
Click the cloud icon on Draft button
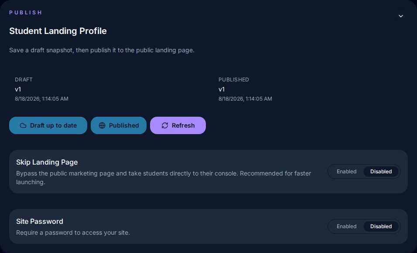tap(23, 125)
